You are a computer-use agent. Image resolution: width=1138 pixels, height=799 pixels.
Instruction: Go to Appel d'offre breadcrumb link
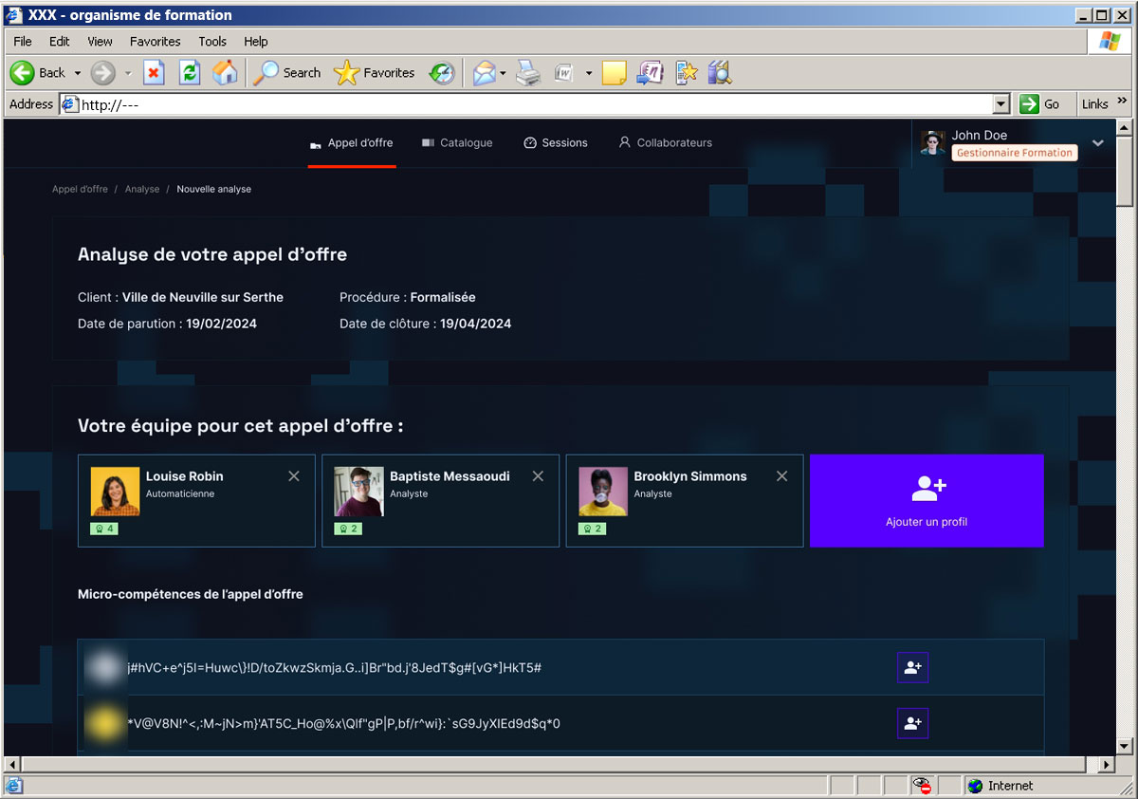pos(80,190)
